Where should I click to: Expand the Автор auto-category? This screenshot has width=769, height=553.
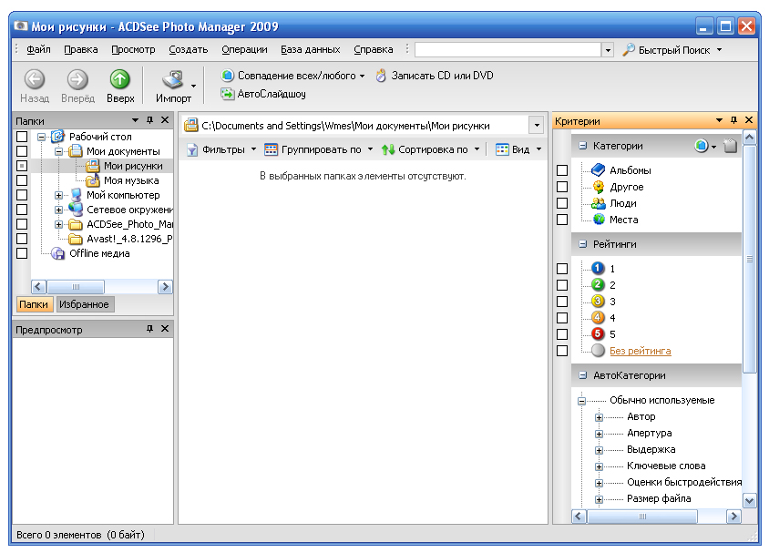(599, 417)
